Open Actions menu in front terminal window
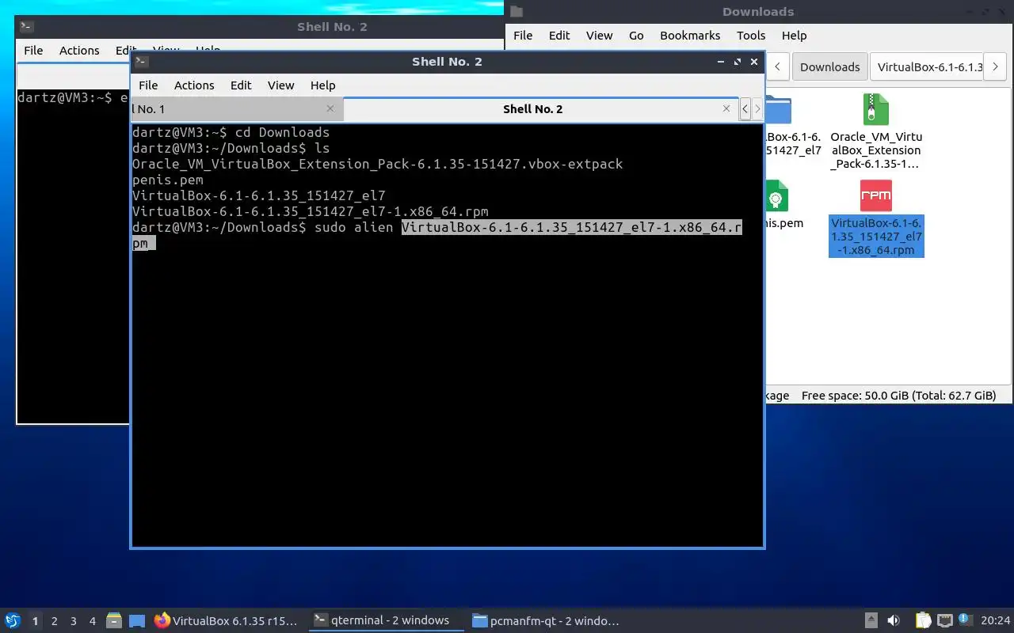Viewport: 1014px width, 633px height. (x=194, y=85)
